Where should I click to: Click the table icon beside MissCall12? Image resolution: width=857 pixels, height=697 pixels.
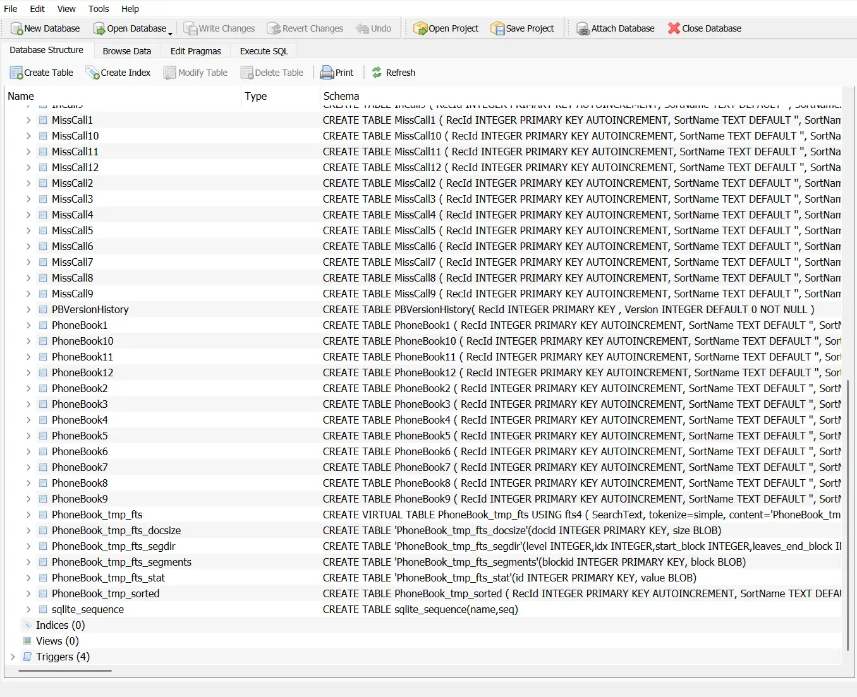tap(43, 167)
